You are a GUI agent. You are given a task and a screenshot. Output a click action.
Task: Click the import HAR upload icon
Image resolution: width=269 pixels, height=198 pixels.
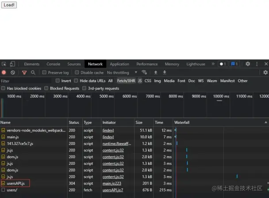pos(156,72)
